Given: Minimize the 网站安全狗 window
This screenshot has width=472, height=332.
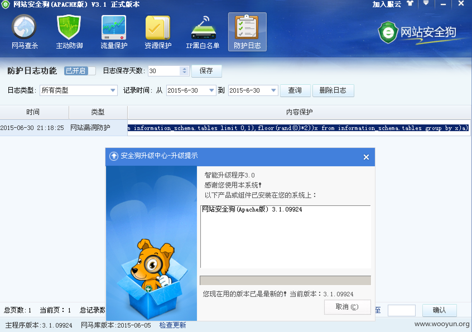Looking at the screenshot, I should click(x=443, y=4).
